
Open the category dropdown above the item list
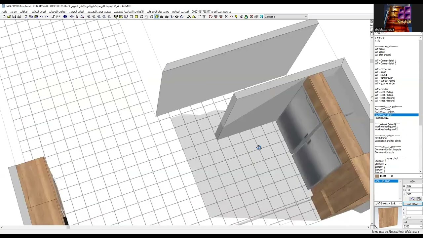(x=397, y=33)
